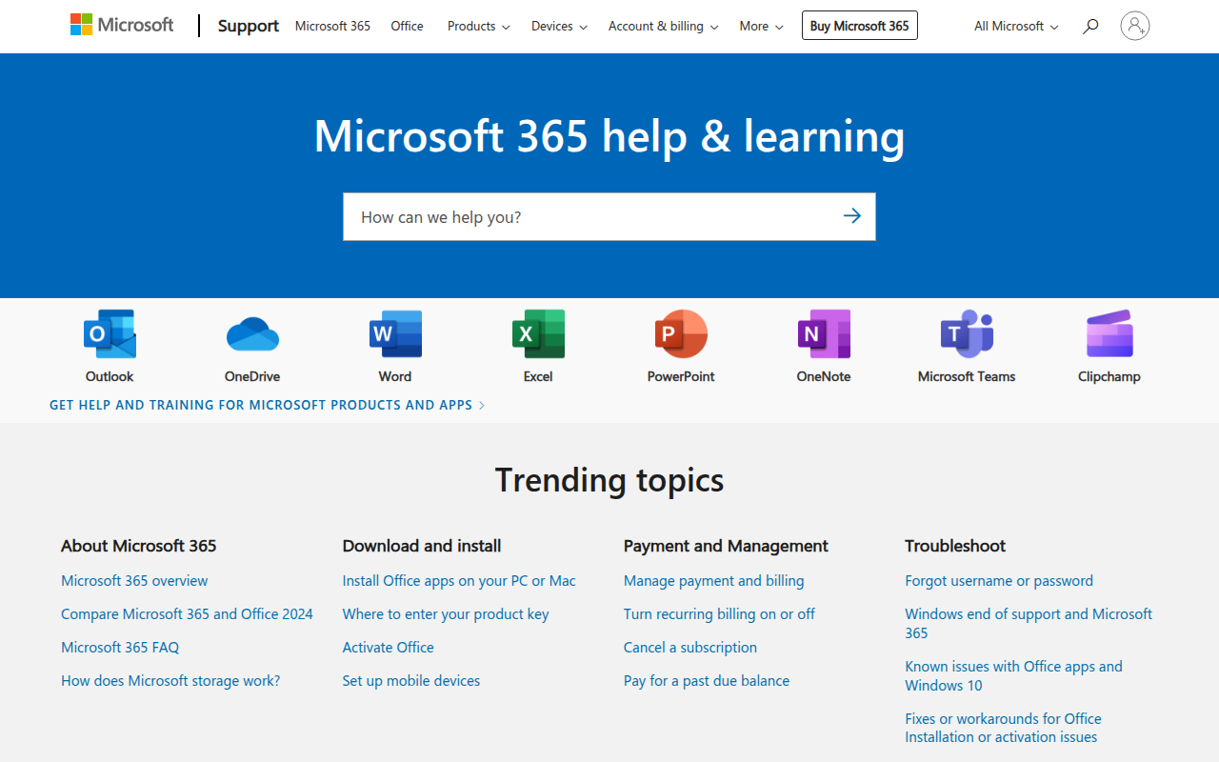1219x762 pixels.
Task: Open Cancel a subscription link
Action: [690, 648]
